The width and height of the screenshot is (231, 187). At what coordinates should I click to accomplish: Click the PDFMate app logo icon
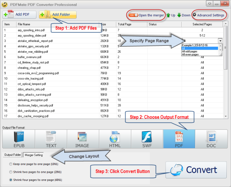[5, 4]
